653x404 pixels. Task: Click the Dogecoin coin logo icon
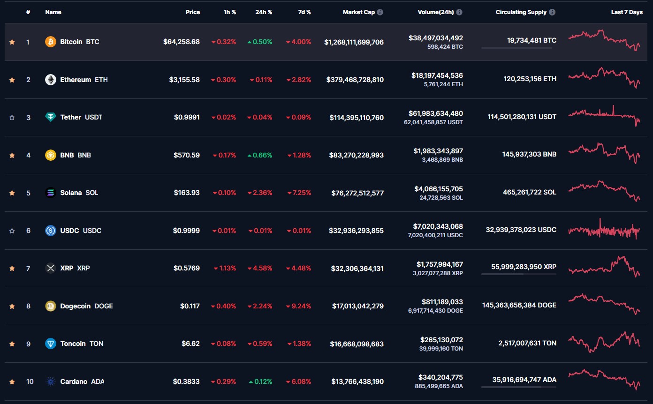coord(50,306)
